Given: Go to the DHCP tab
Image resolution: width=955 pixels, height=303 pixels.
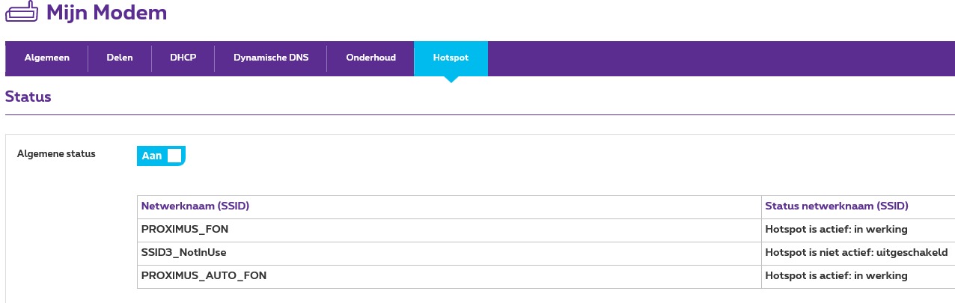Looking at the screenshot, I should tap(183, 58).
